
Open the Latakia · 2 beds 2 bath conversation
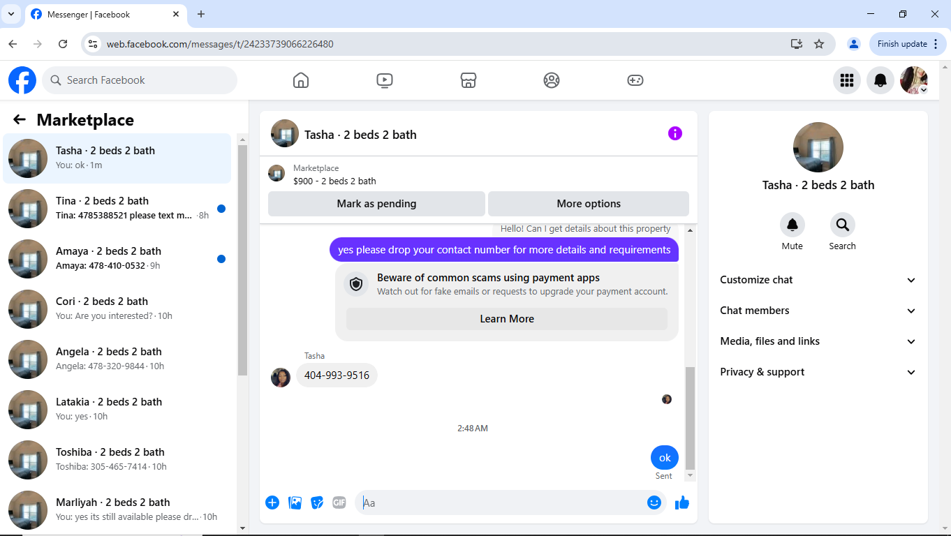(117, 410)
